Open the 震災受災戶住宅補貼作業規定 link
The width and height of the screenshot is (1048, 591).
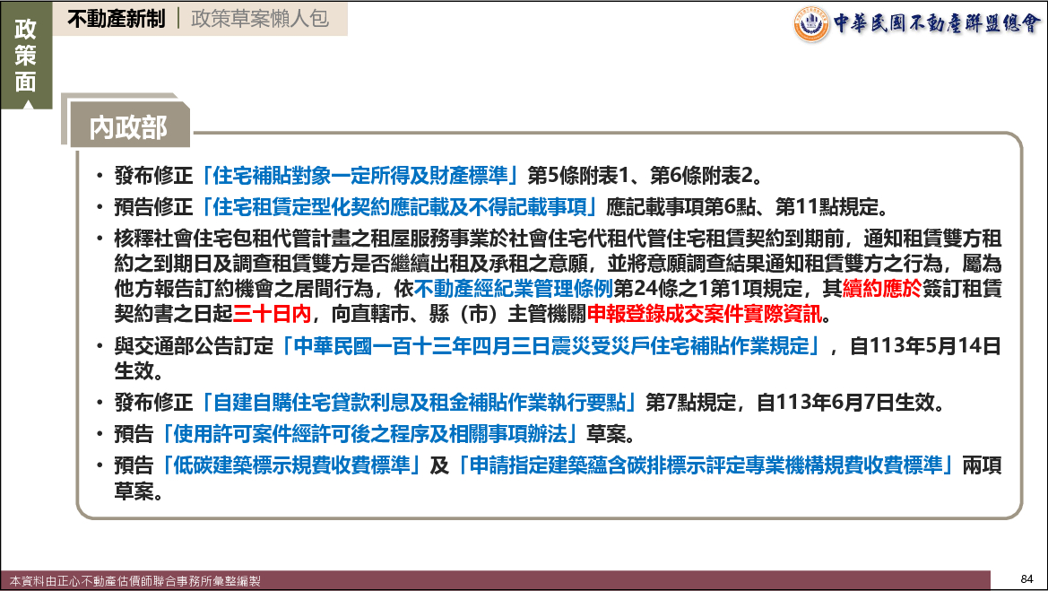pyautogui.click(x=549, y=346)
